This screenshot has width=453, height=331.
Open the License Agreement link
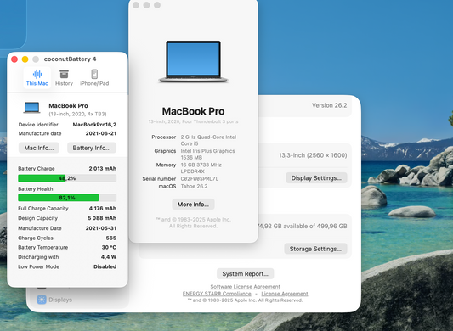pyautogui.click(x=285, y=294)
